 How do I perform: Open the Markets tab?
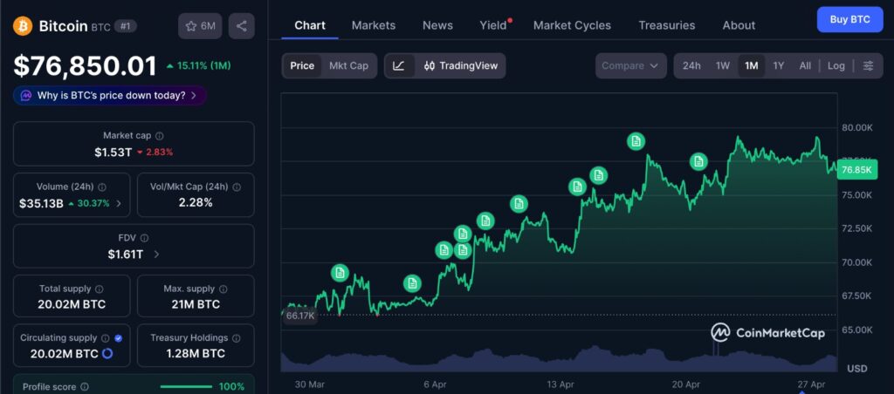coord(374,25)
